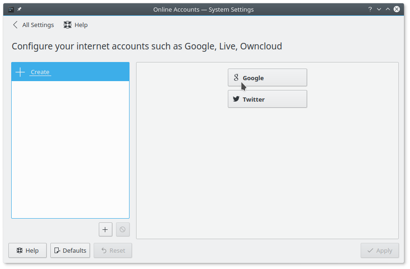
Task: Toggle the pin window icon in the titlebar
Action: tap(20, 9)
